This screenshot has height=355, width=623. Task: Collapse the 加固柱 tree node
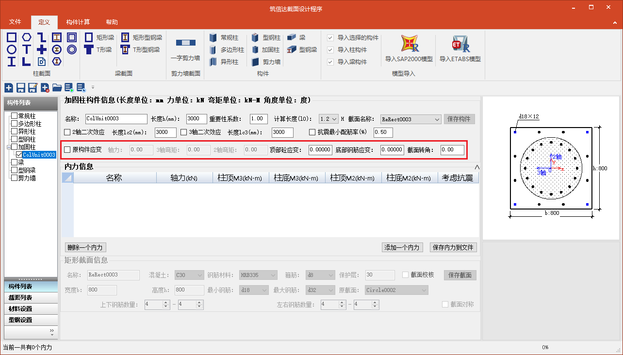coord(8,147)
